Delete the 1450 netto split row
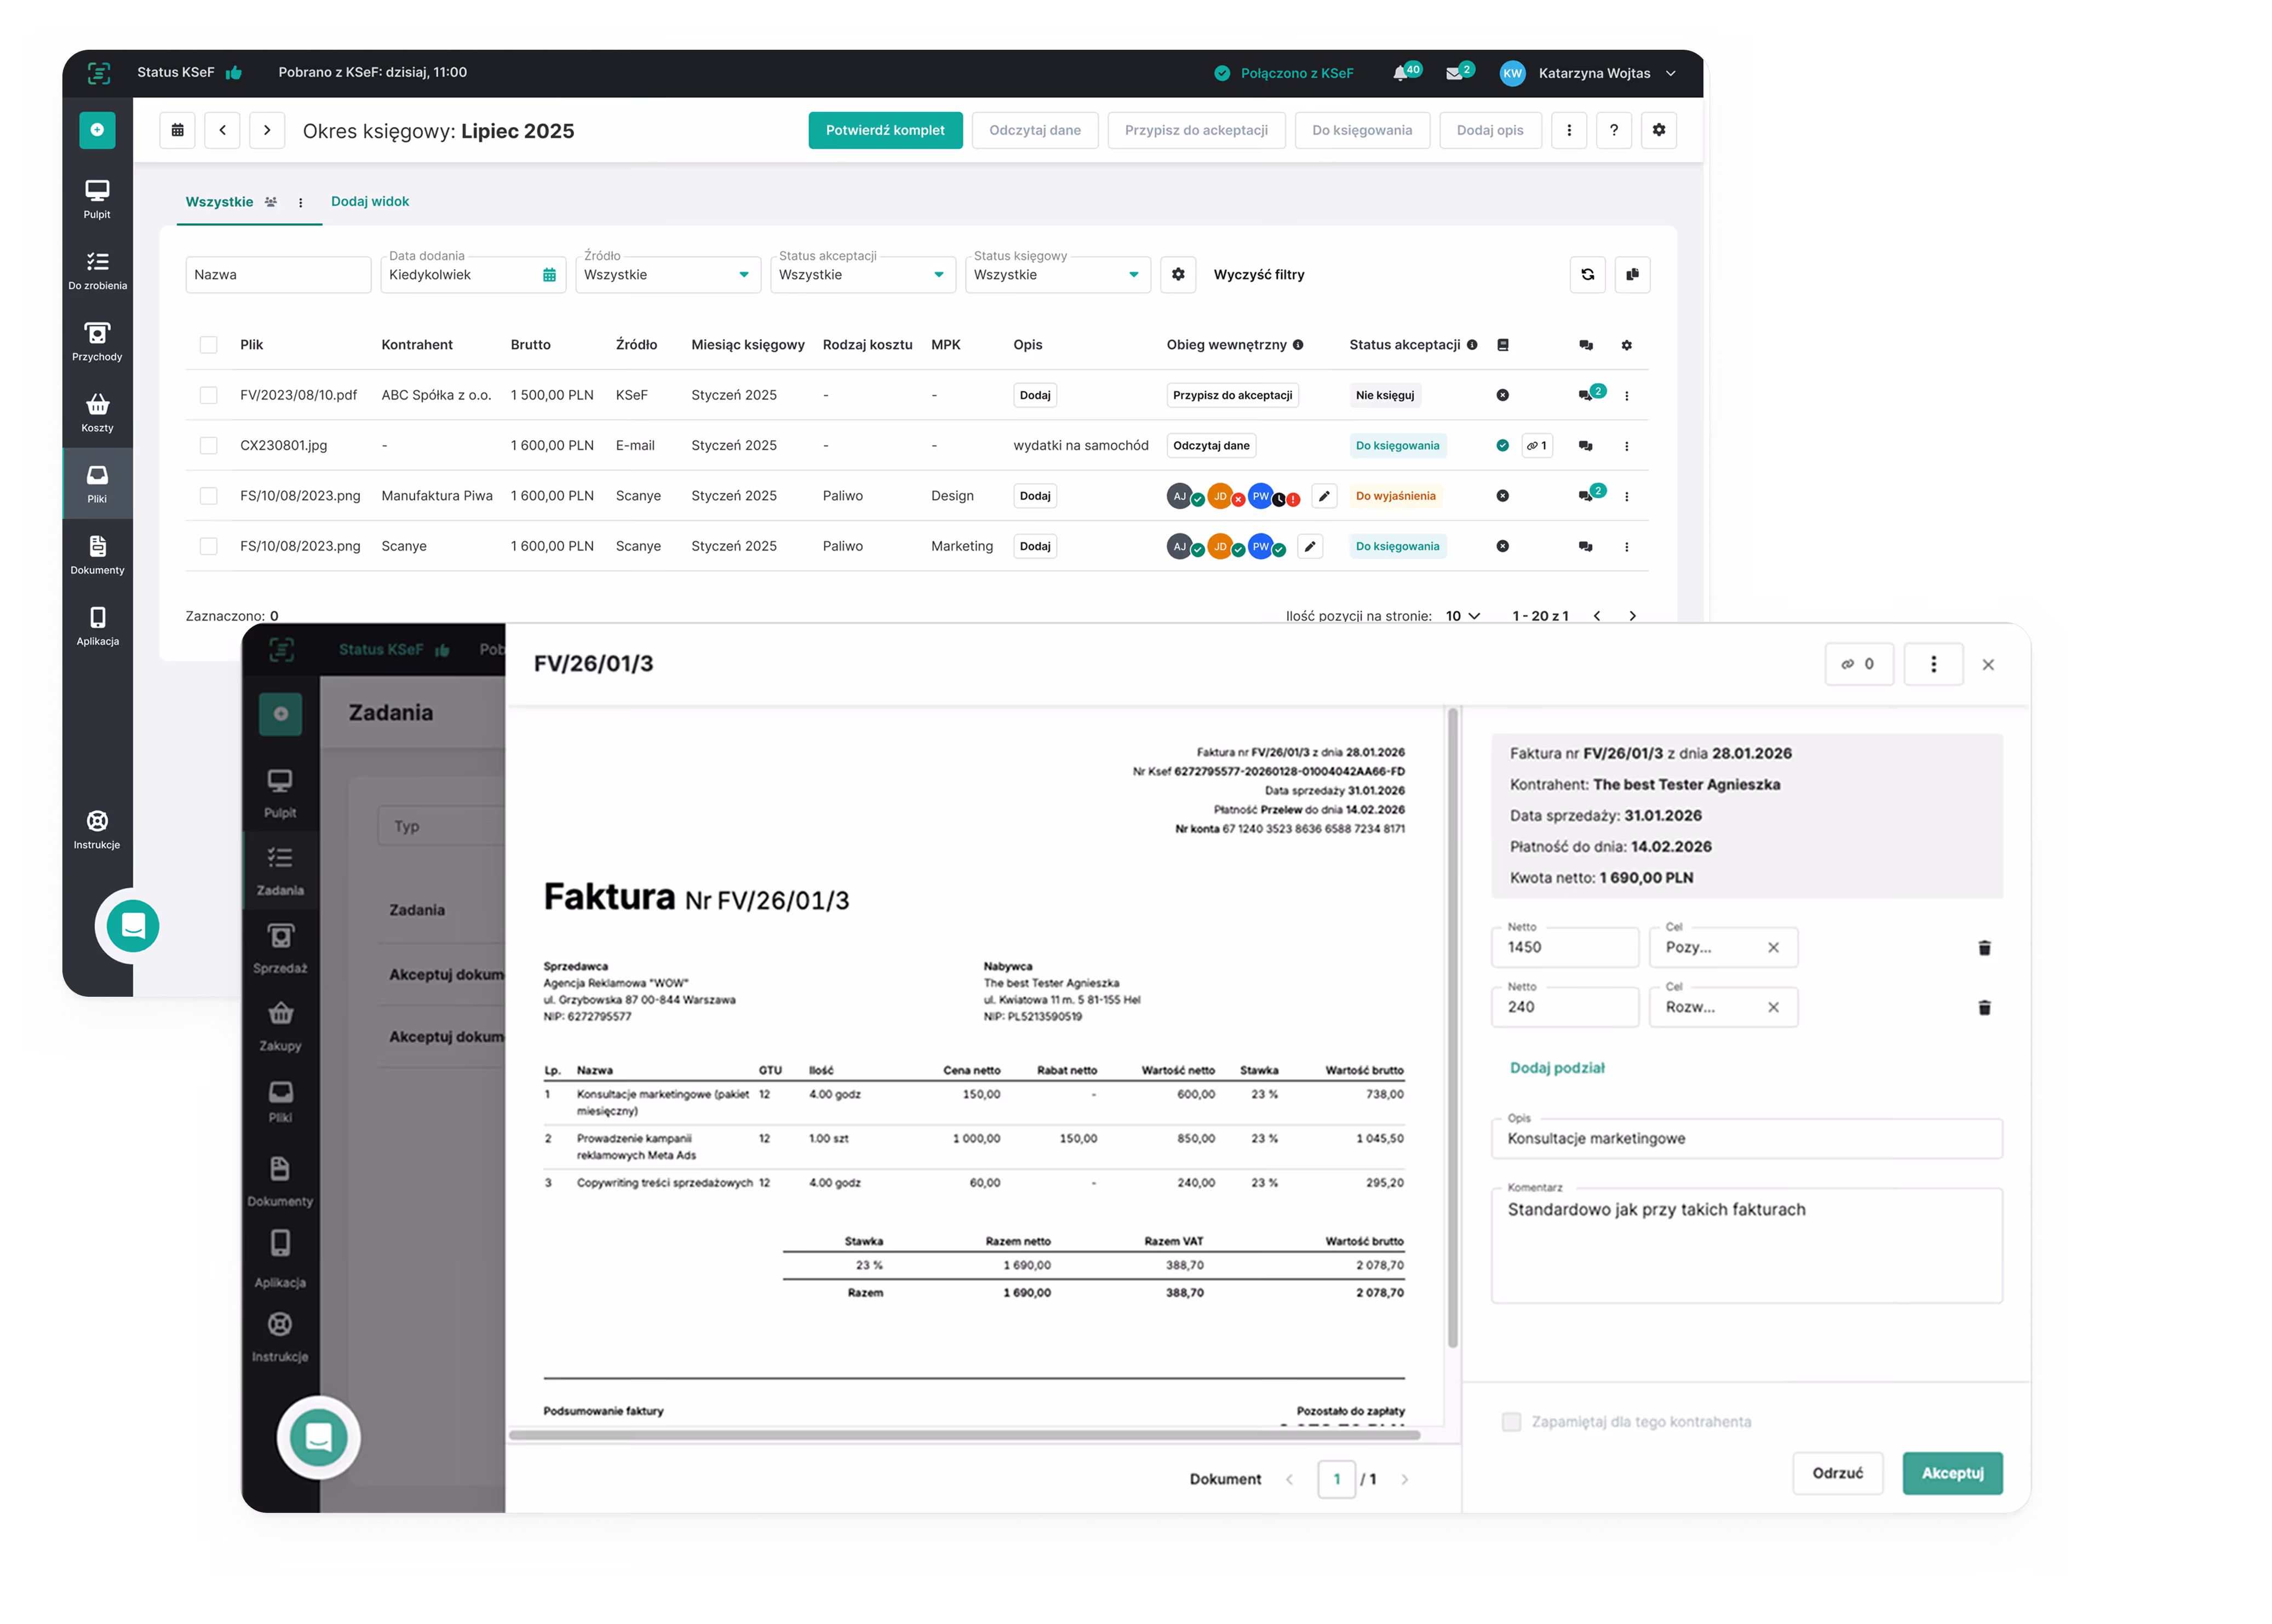2272x1624 pixels. [1984, 947]
